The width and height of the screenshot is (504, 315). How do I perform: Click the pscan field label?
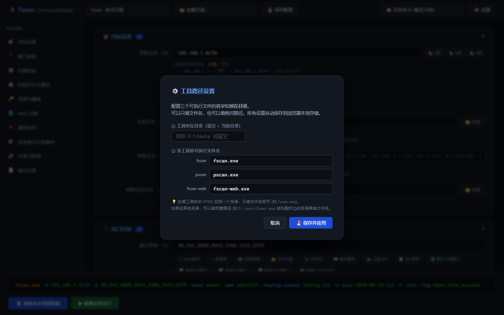(x=201, y=175)
